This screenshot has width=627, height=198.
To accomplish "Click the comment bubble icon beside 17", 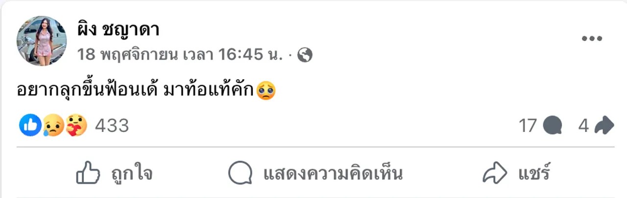I will coord(553,126).
